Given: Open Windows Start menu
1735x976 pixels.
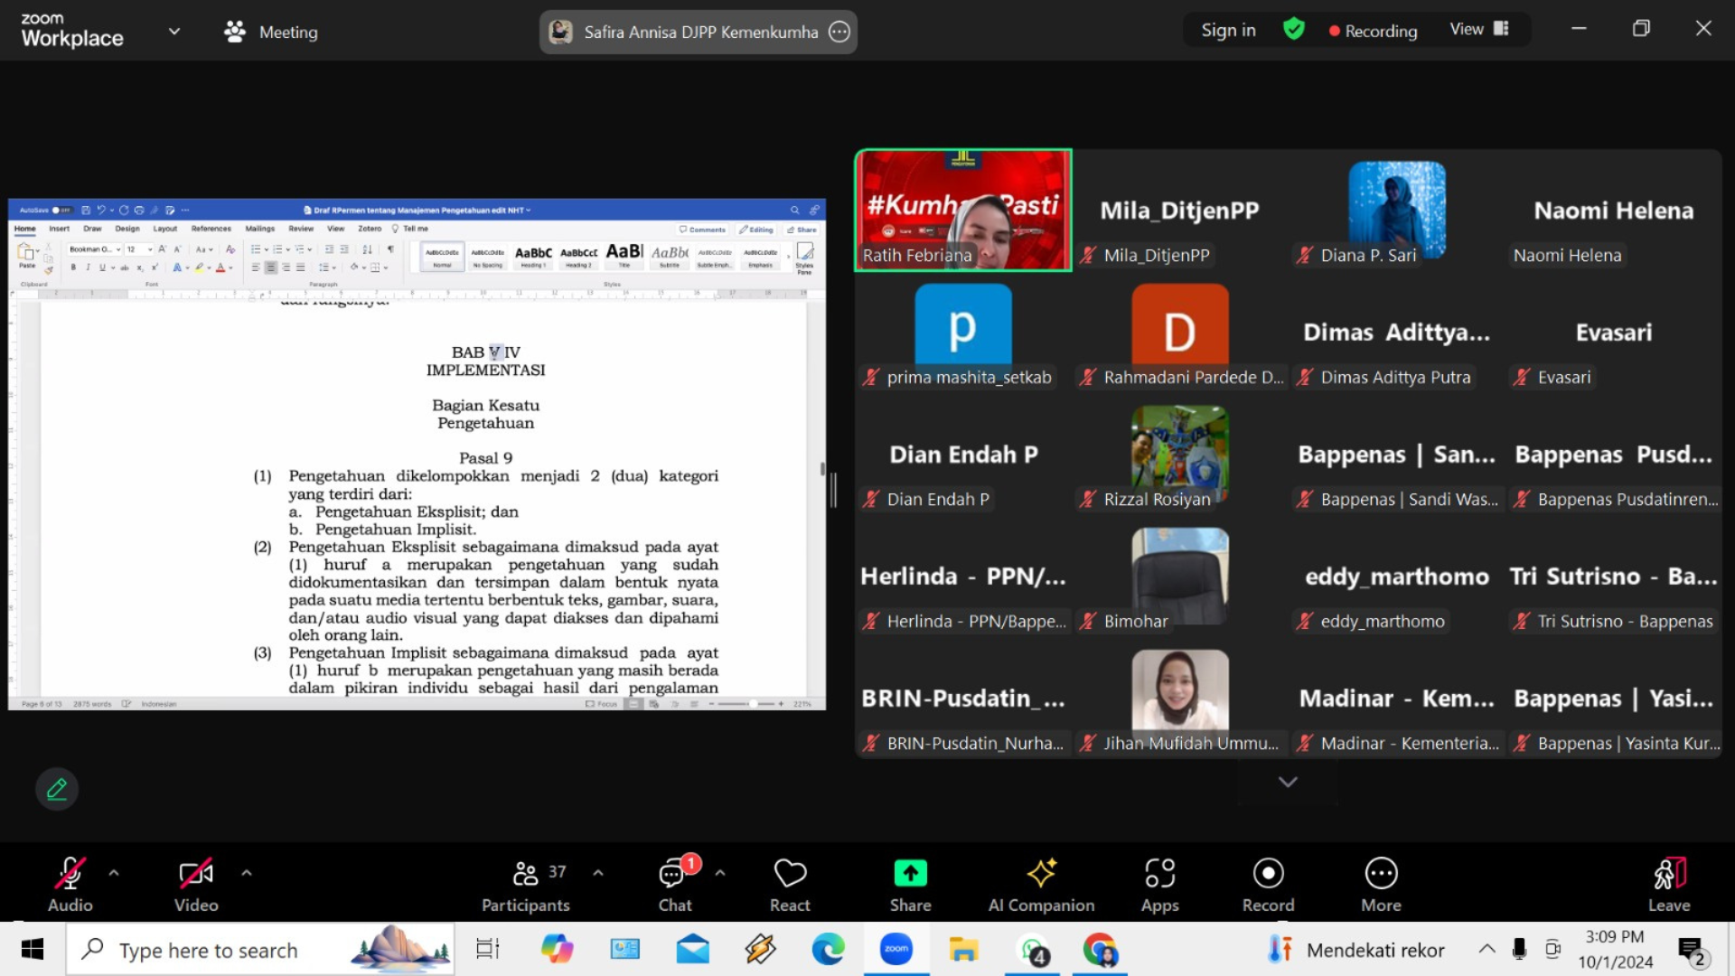Looking at the screenshot, I should [x=33, y=950].
